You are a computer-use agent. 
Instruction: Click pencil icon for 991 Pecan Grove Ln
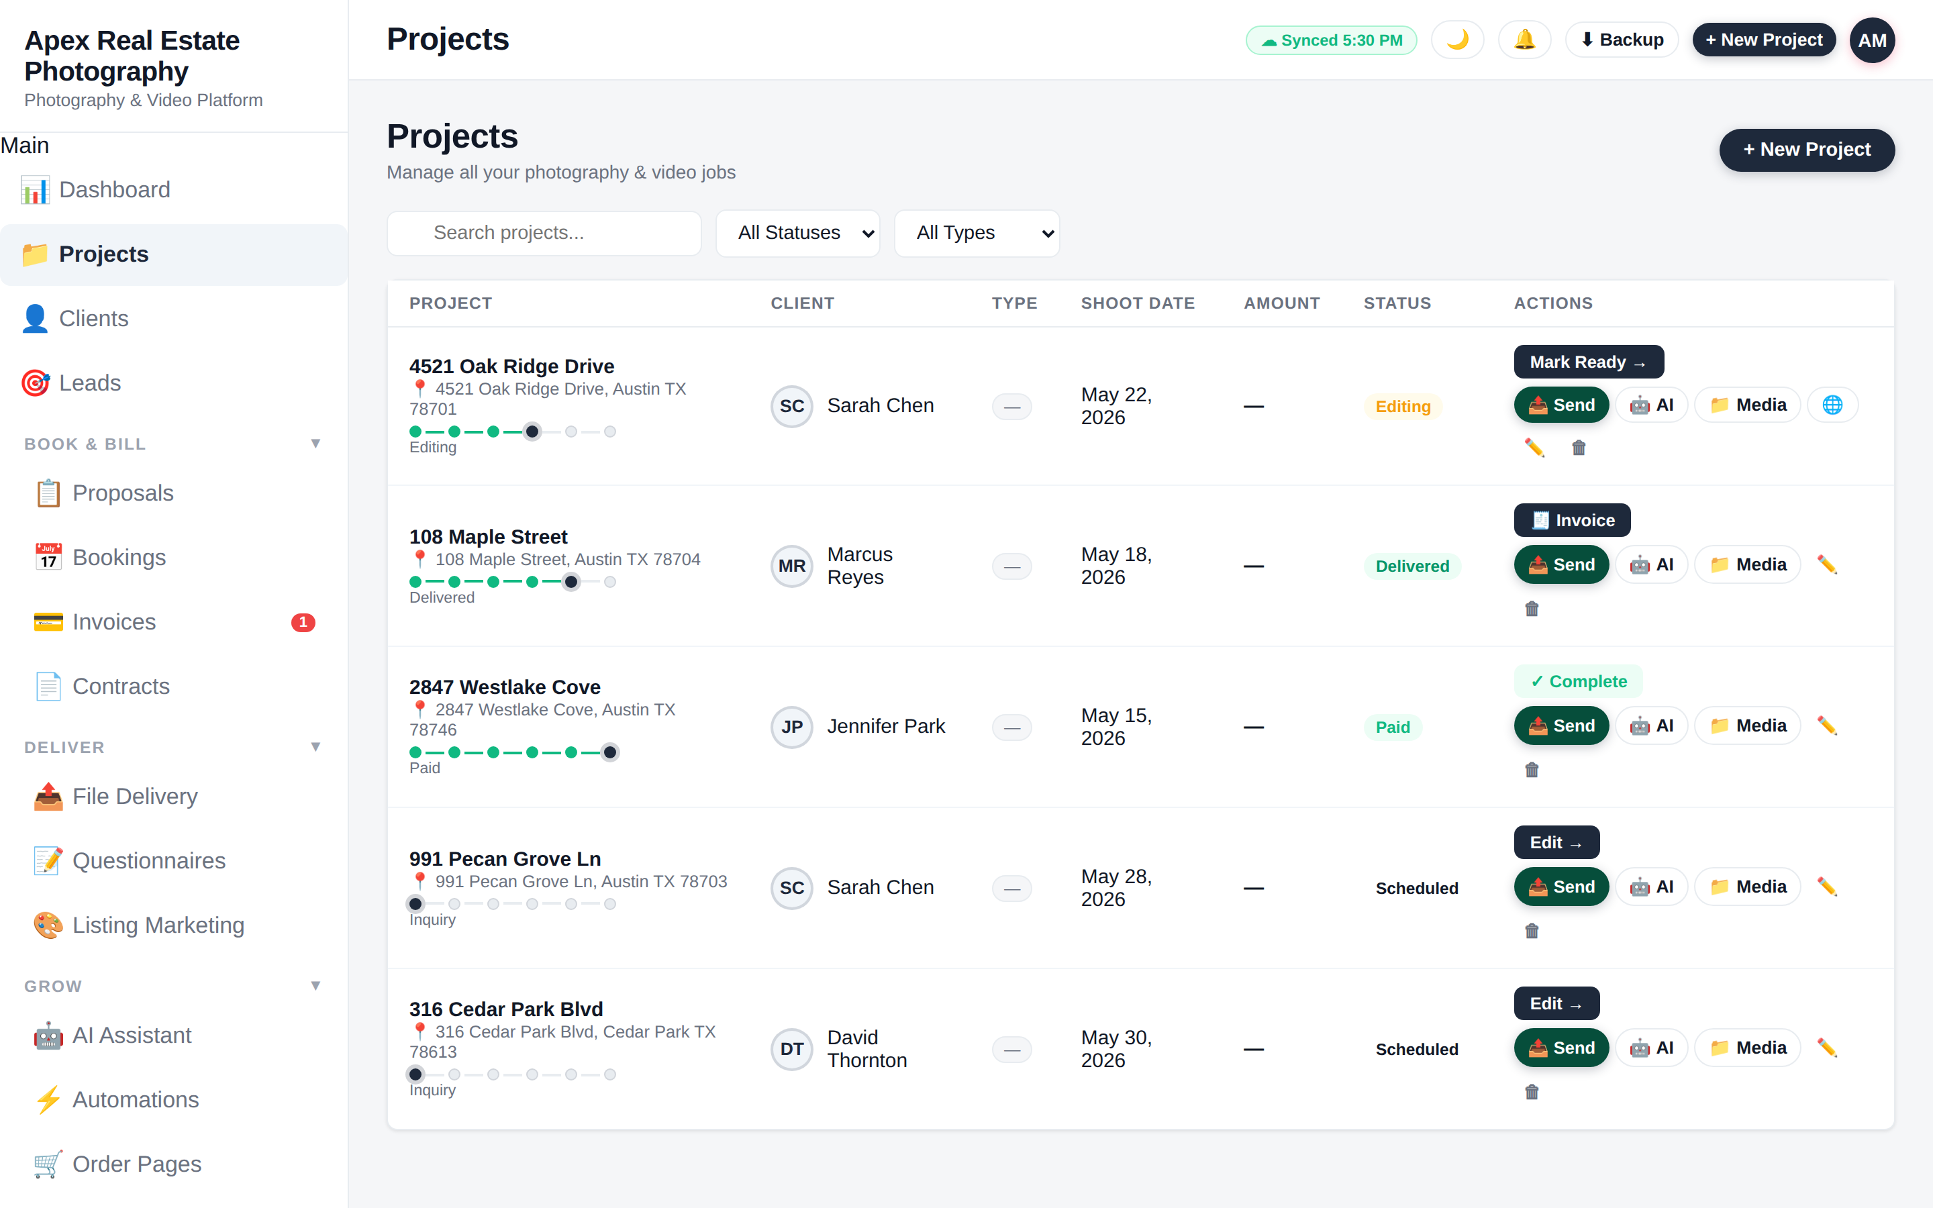click(x=1827, y=887)
